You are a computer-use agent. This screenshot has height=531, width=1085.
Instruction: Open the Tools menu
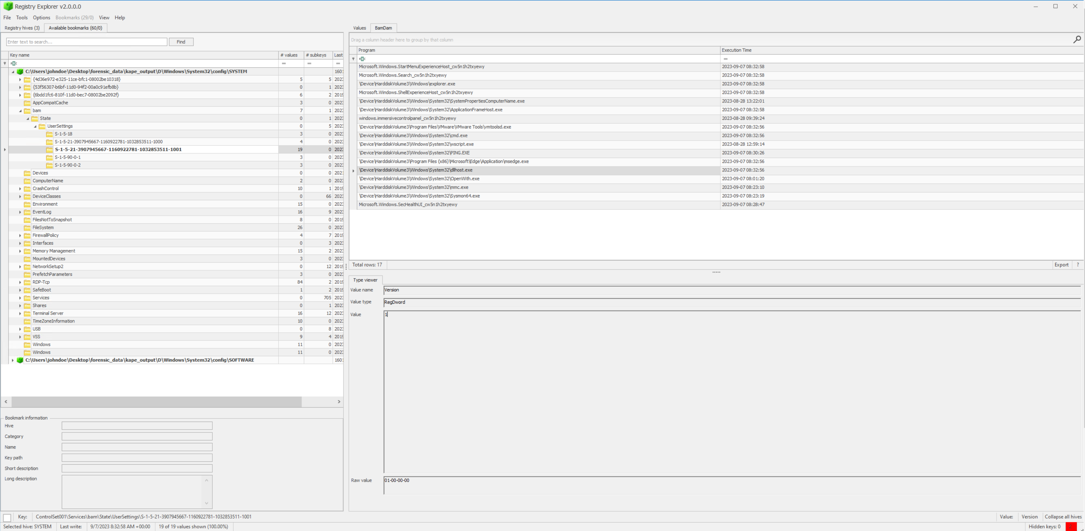pos(22,18)
